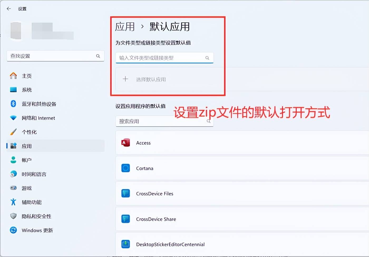
Task: Click the Time and language icon
Action: (x=13, y=174)
